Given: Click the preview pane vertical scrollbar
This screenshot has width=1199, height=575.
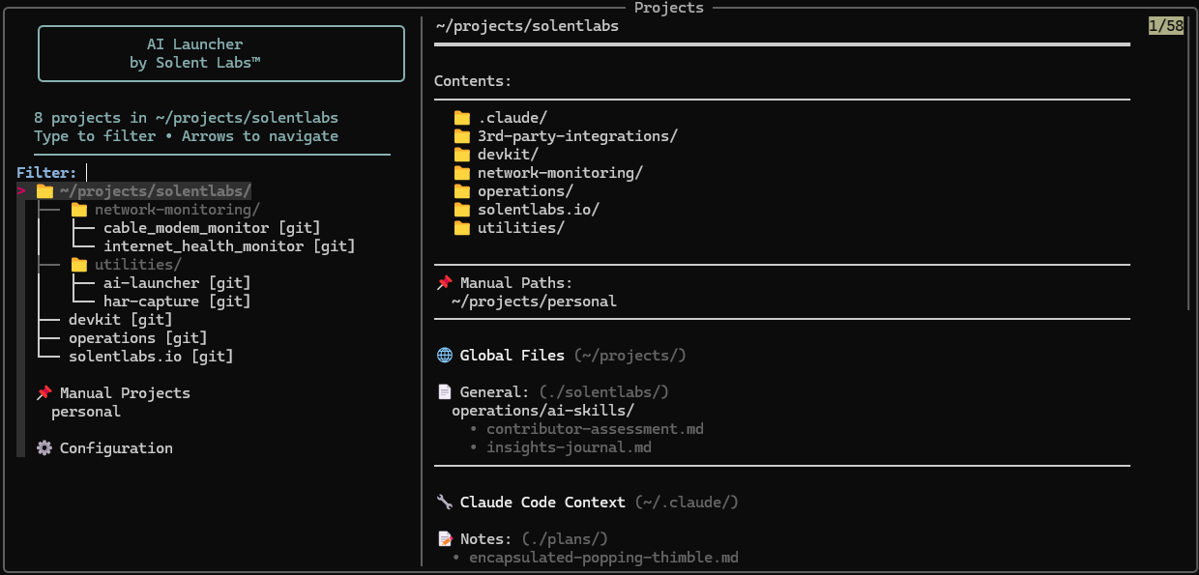Looking at the screenshot, I should pos(1189,164).
